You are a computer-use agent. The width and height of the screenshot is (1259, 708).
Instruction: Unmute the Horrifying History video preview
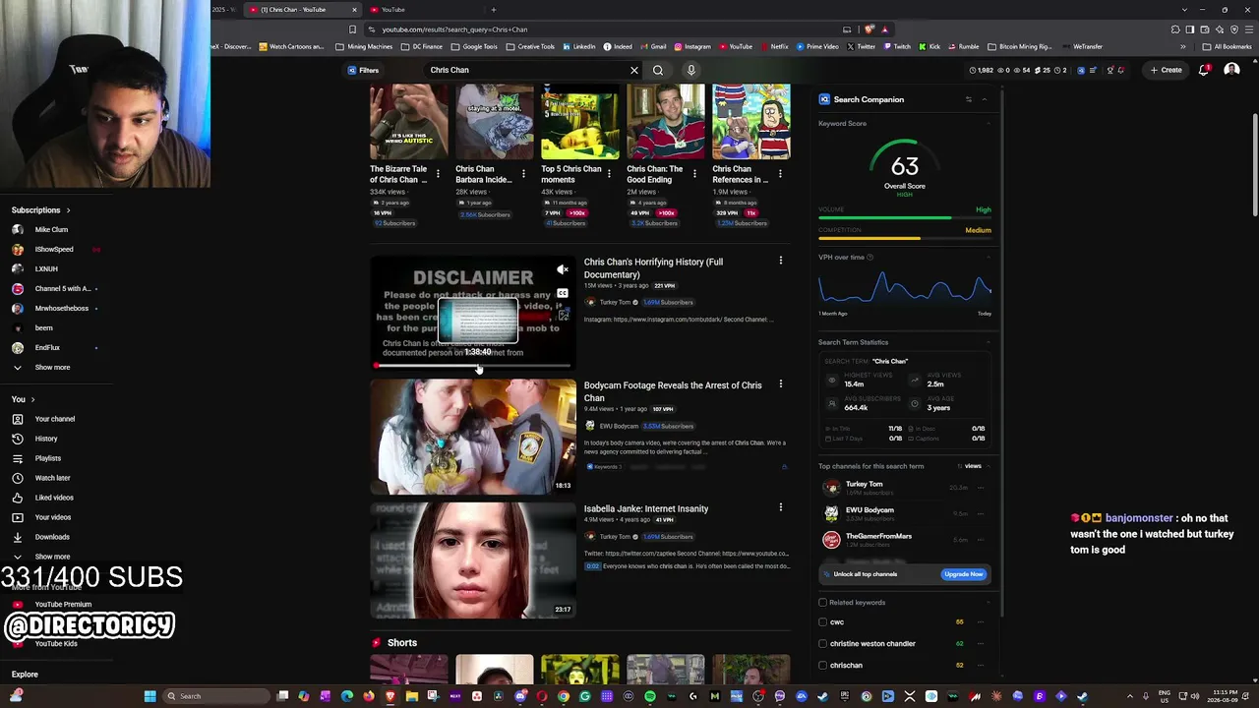(x=563, y=269)
